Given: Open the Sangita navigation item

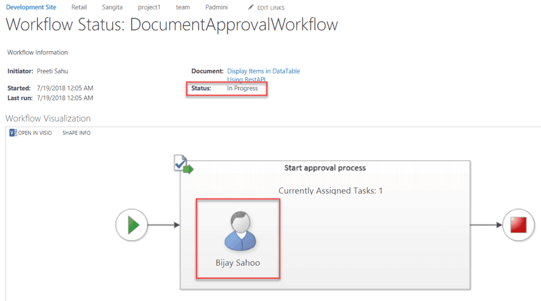Looking at the screenshot, I should pyautogui.click(x=112, y=7).
